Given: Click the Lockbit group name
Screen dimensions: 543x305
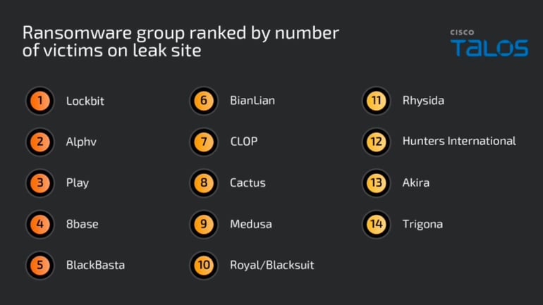Looking at the screenshot, I should coord(85,101).
